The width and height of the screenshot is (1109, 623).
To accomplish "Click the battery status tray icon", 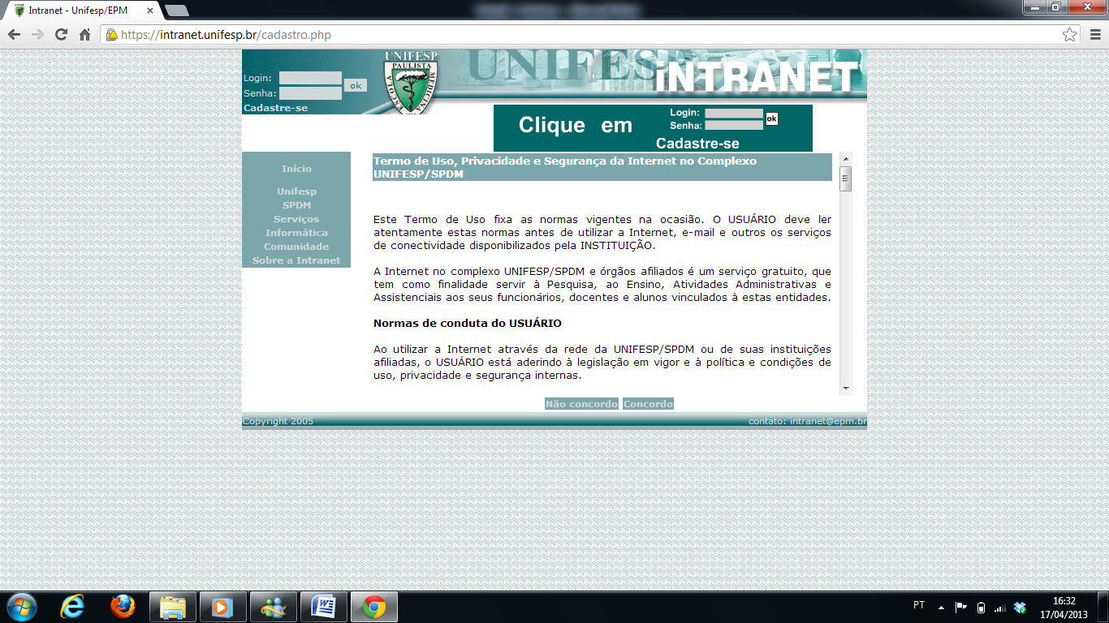I will (981, 607).
